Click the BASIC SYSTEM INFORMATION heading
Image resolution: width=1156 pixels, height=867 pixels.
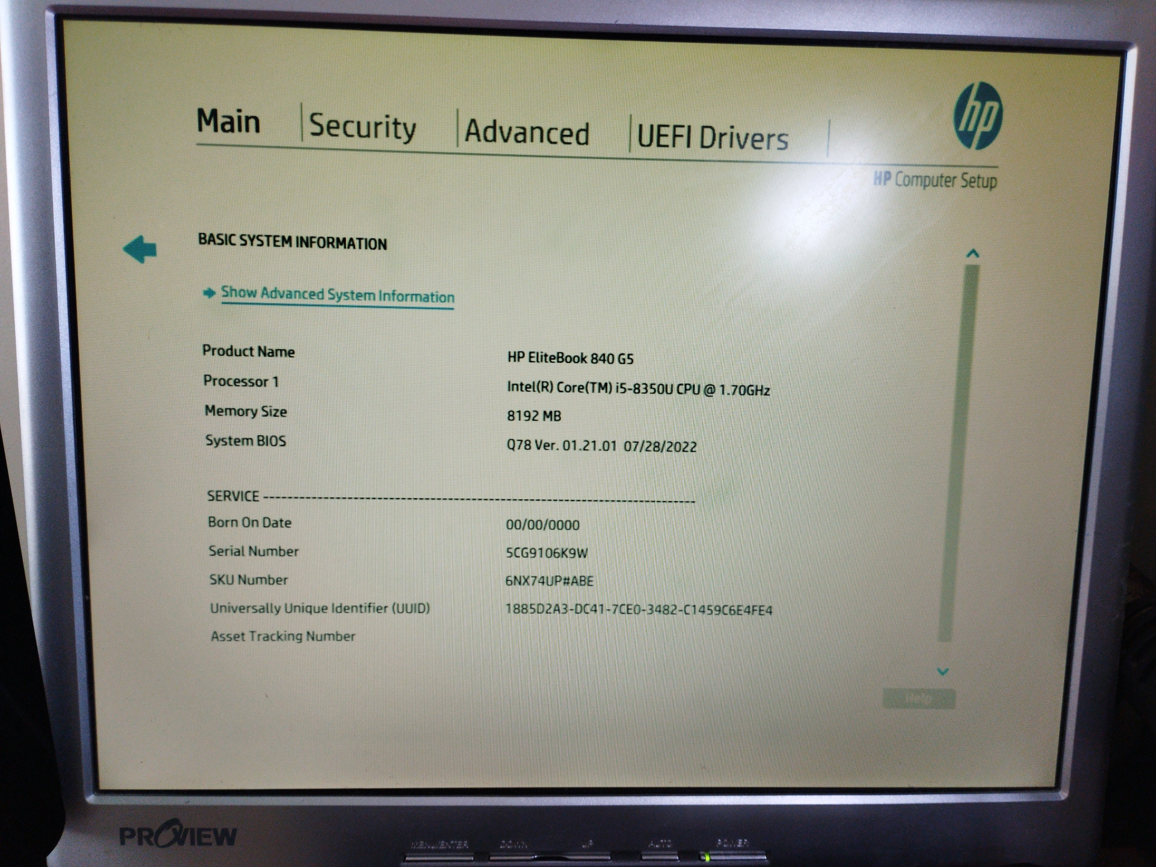293,241
